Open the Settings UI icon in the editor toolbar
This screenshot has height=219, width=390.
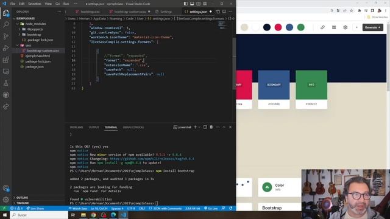tap(218, 12)
